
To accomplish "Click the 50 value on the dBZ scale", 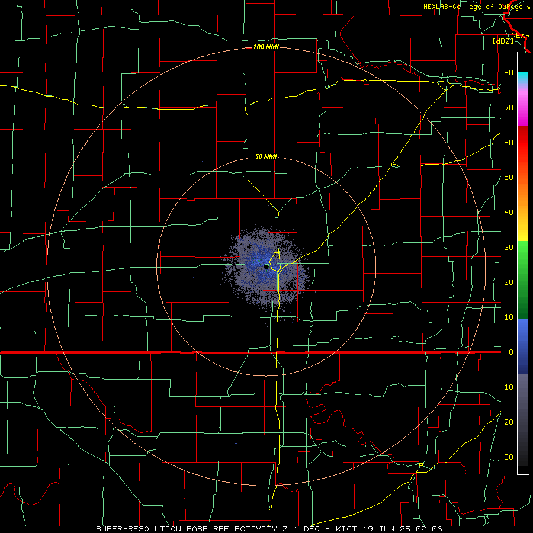I will (x=509, y=178).
